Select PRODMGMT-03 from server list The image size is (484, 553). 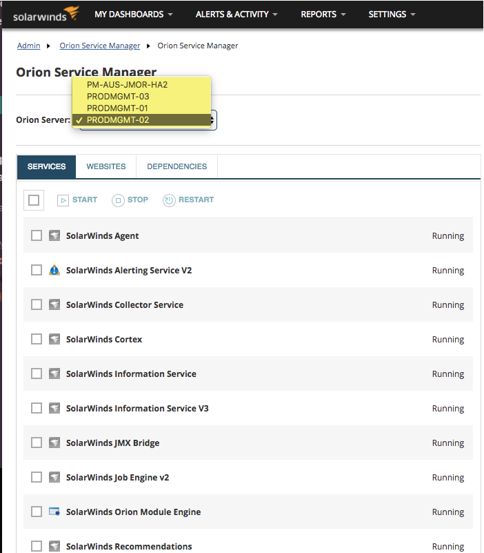coord(141,96)
